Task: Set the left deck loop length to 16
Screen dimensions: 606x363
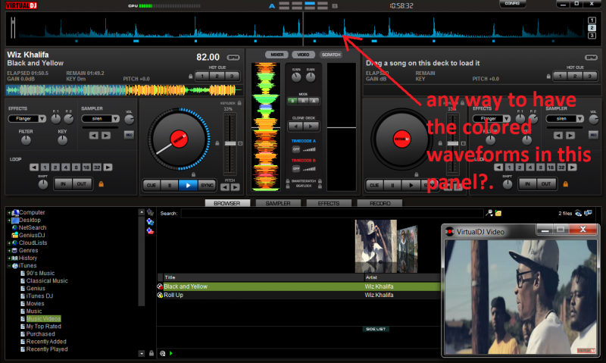Action: pyautogui.click(x=86, y=167)
